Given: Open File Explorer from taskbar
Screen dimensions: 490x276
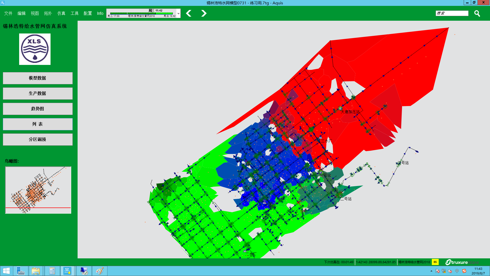Looking at the screenshot, I should tap(36, 271).
